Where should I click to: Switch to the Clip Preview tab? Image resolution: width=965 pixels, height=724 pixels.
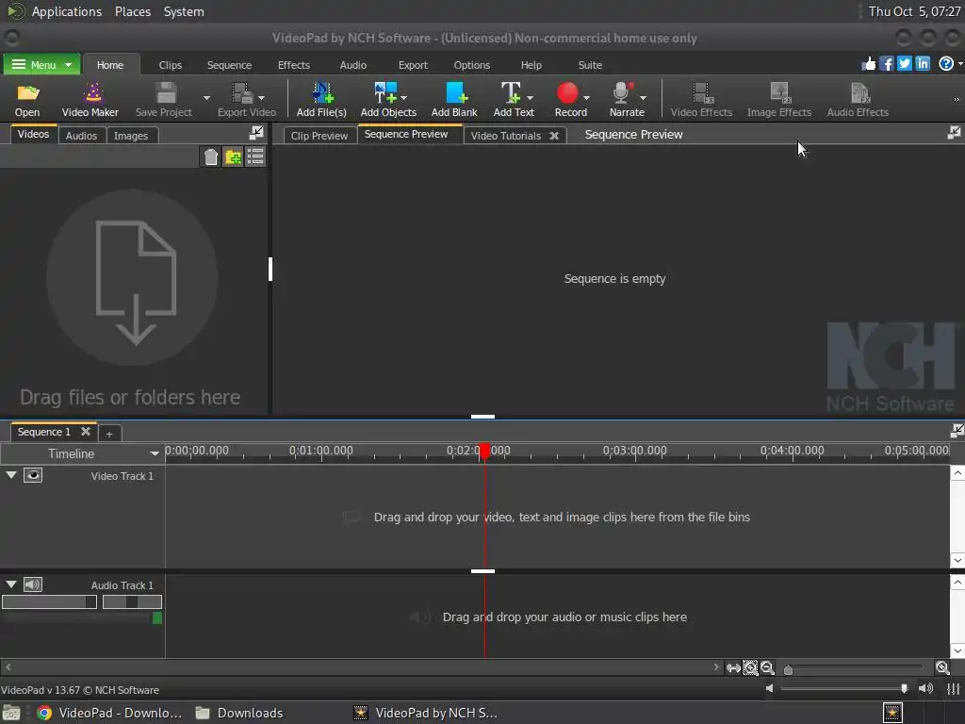(319, 136)
